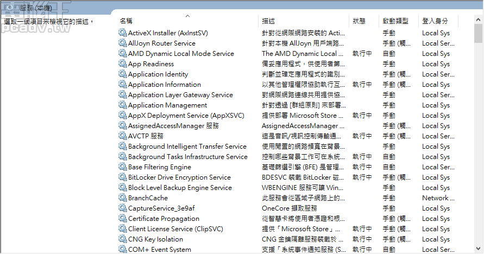
Task: Select the Application Management service name
Action: coord(168,105)
